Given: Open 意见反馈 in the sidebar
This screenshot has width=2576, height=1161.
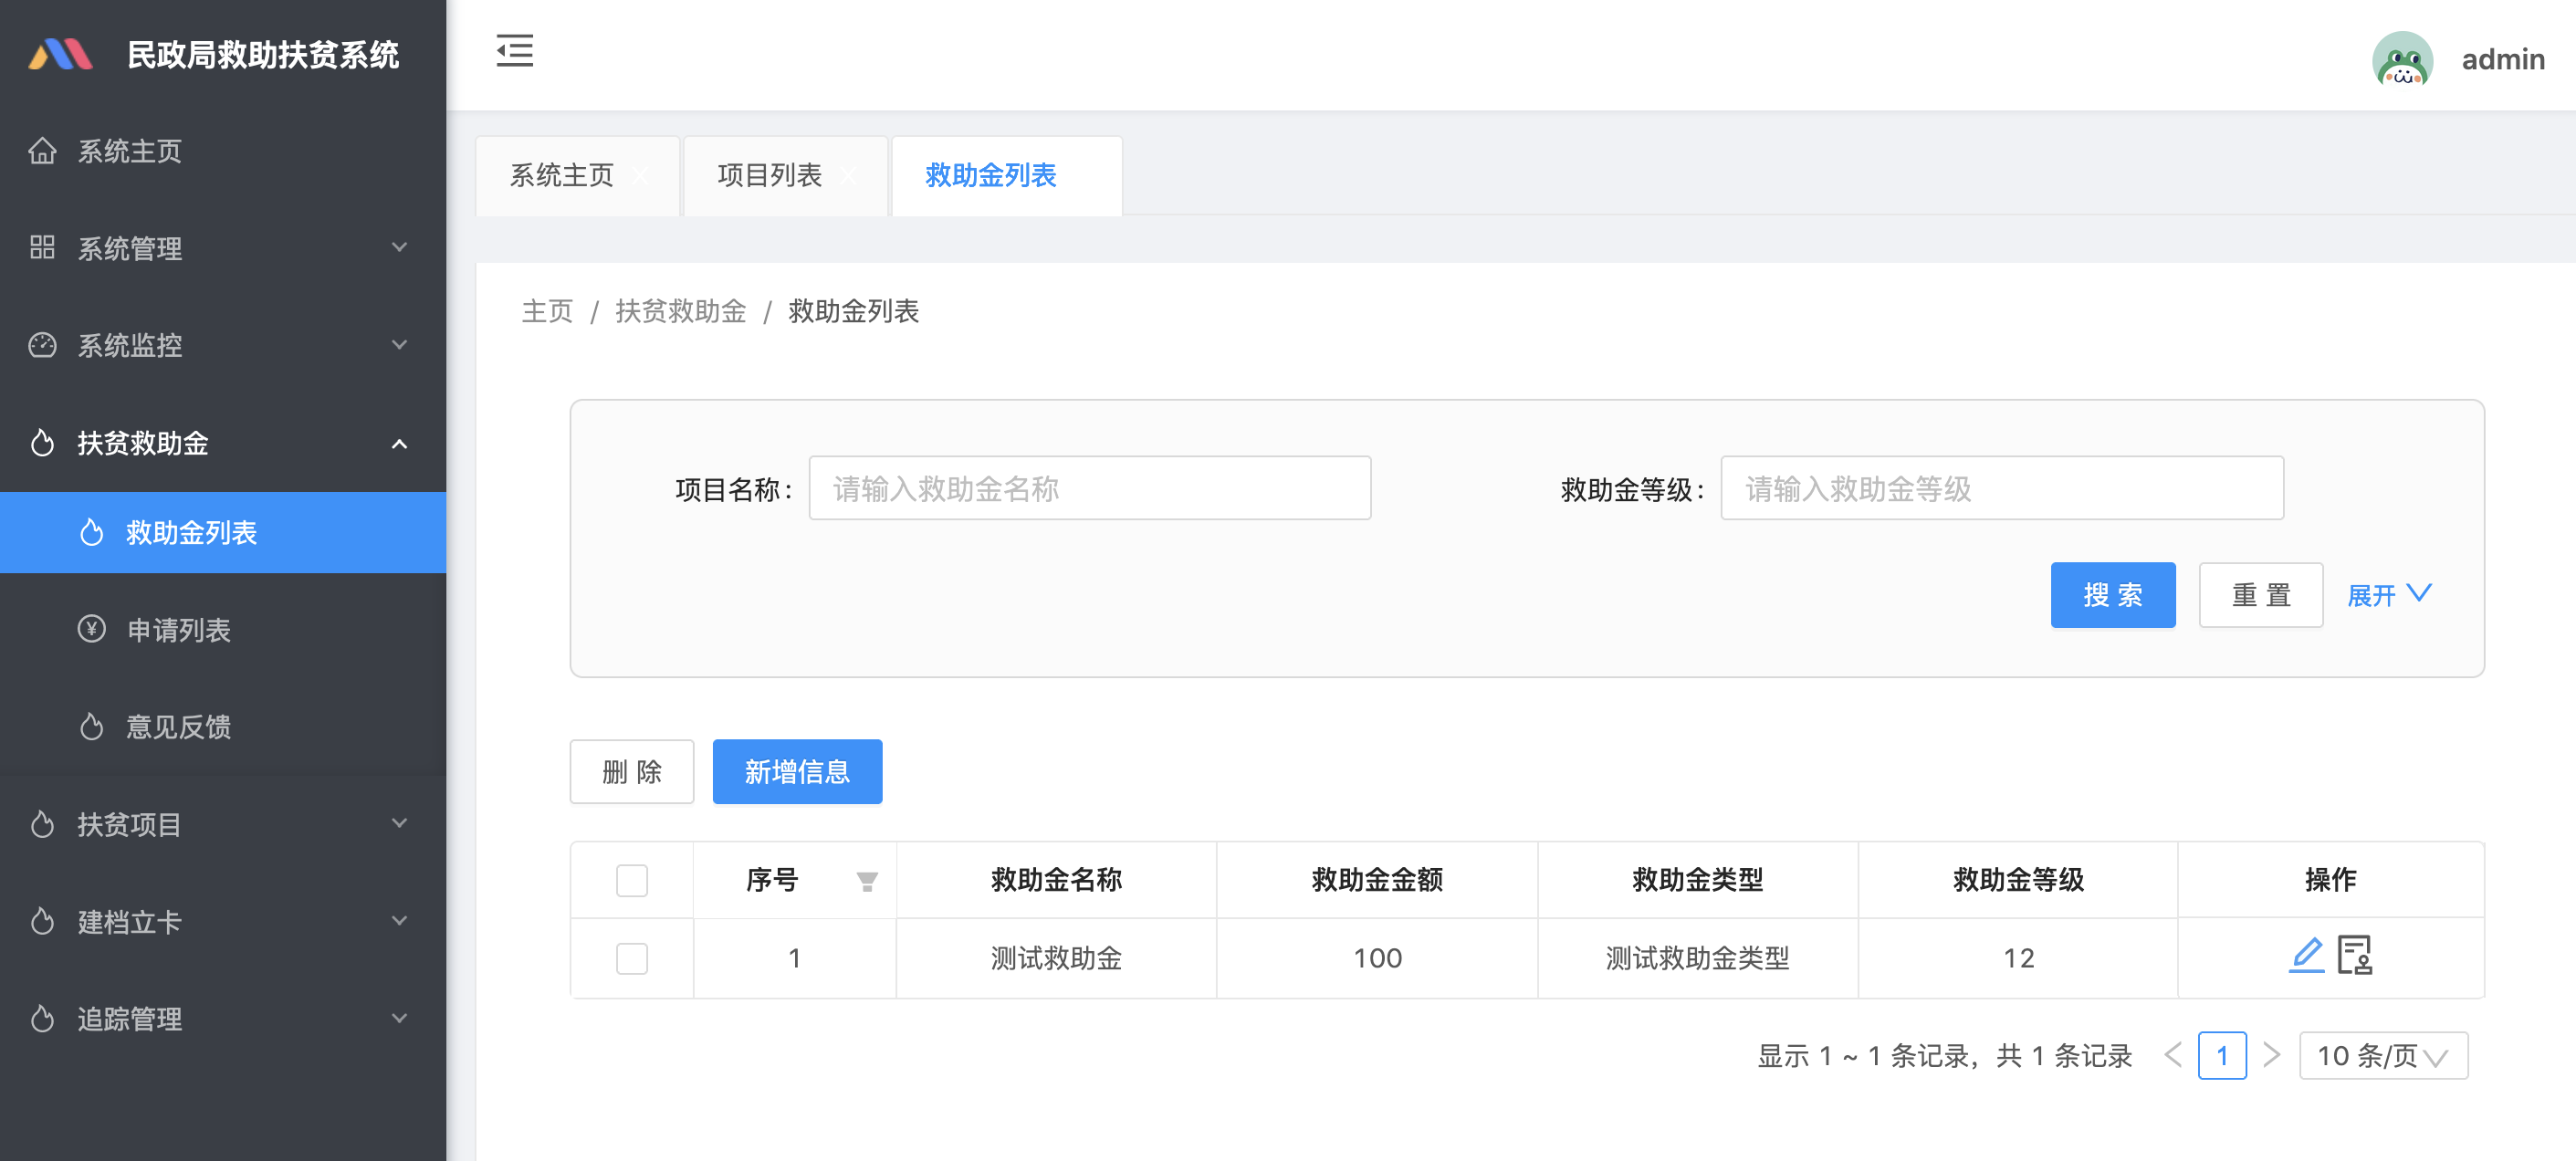Looking at the screenshot, I should coord(223,726).
